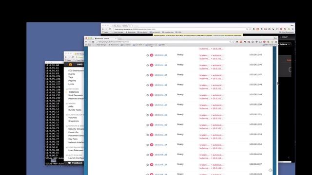
Task: Open Volumes in AWS sidebar
Action: (73, 118)
